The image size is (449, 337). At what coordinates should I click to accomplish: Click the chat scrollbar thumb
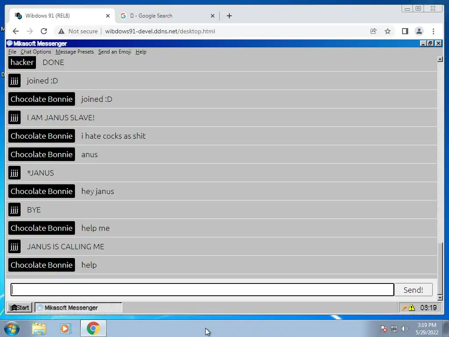pyautogui.click(x=440, y=269)
